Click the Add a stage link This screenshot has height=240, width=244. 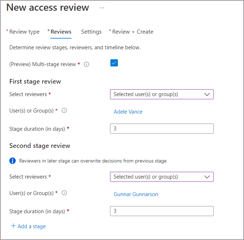click(x=31, y=226)
